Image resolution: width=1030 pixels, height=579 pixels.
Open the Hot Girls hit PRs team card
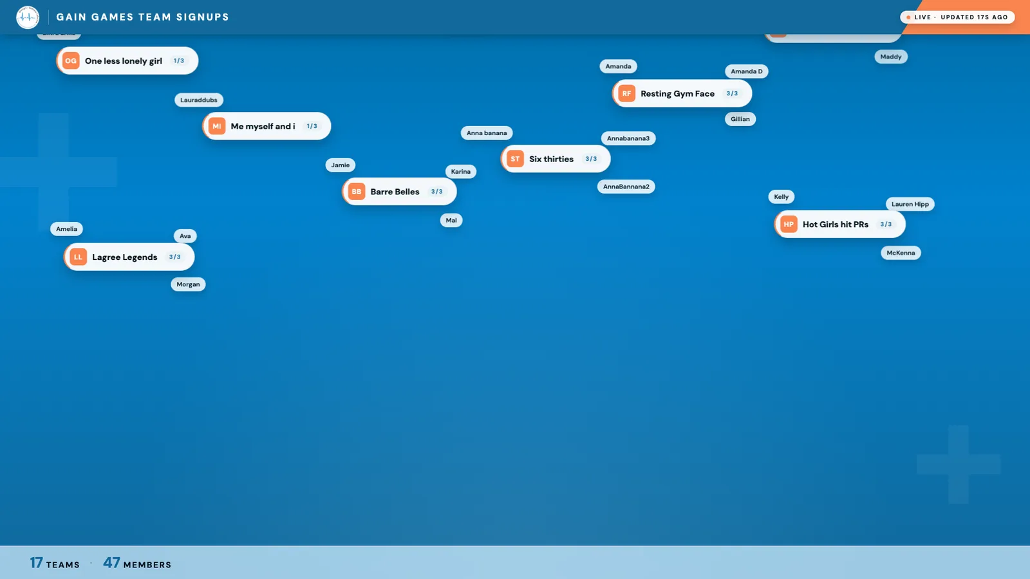click(x=840, y=225)
